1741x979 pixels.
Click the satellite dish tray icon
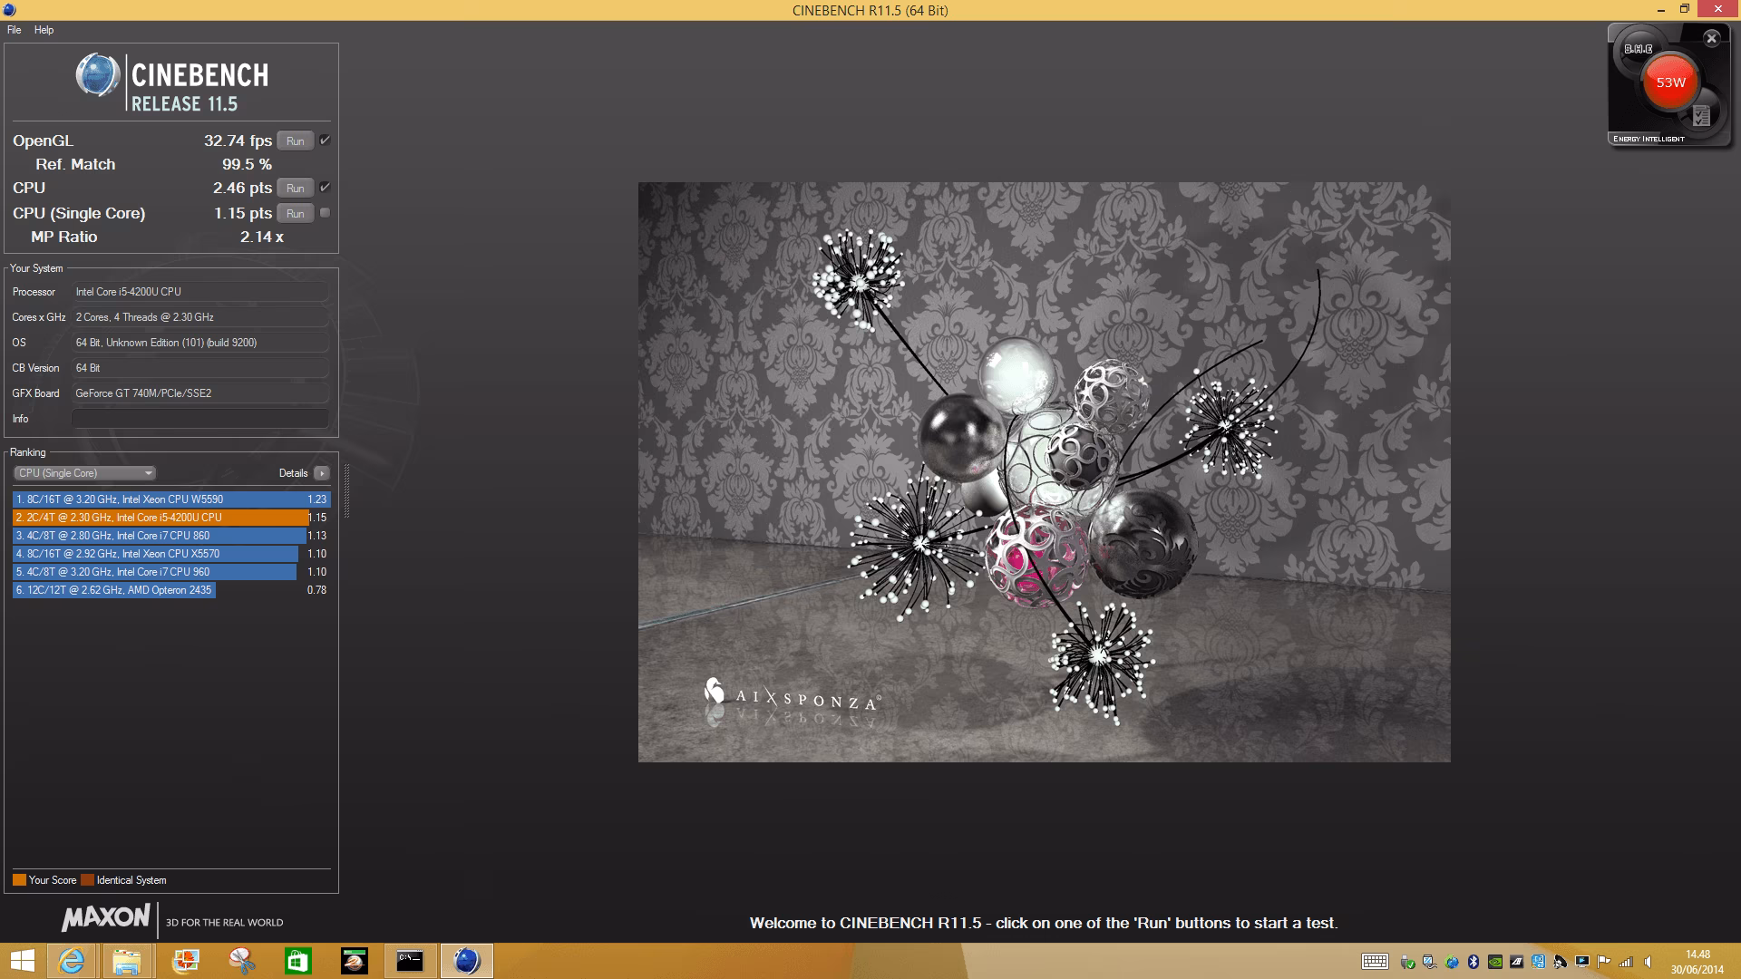tap(1561, 962)
